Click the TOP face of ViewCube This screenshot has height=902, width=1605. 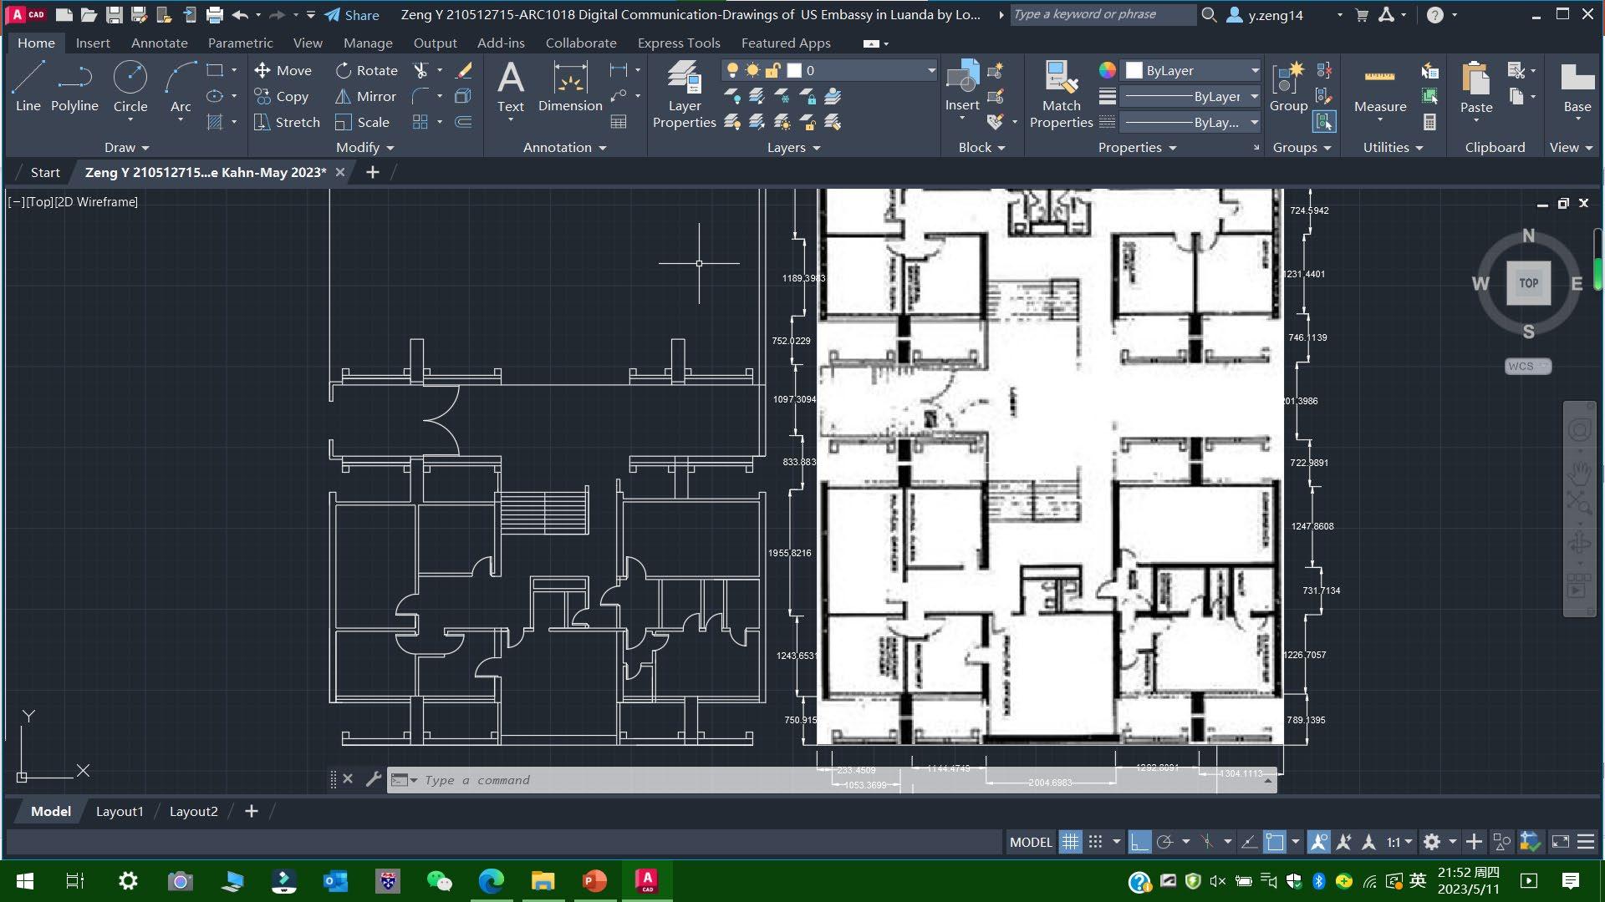pyautogui.click(x=1528, y=283)
